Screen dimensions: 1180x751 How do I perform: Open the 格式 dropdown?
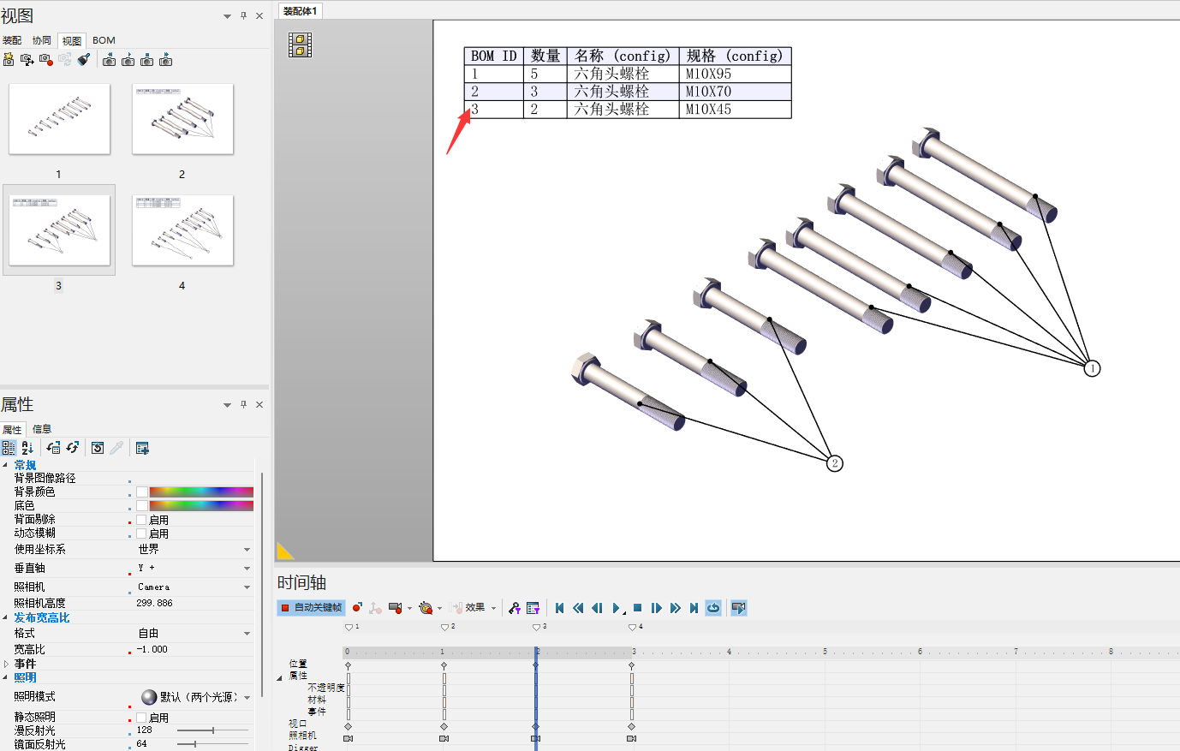click(x=247, y=634)
